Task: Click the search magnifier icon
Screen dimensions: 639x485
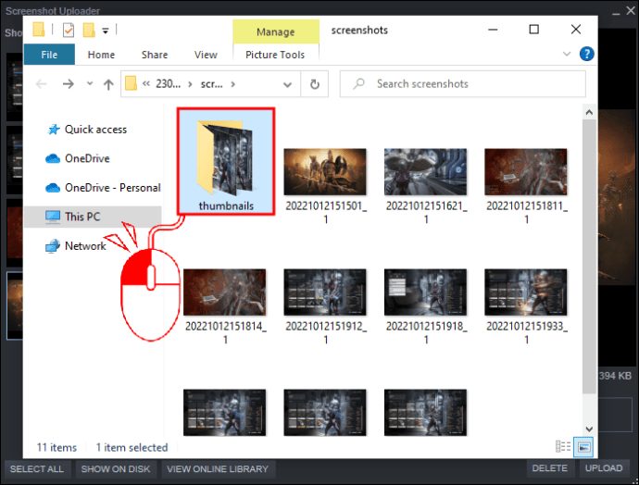Action: (x=358, y=84)
